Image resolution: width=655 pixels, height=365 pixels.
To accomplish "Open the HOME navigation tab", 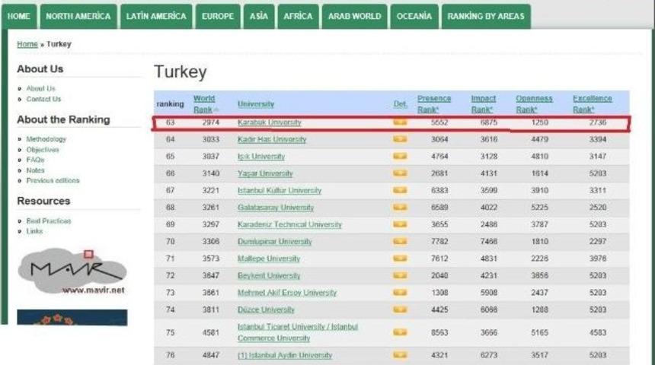I will point(19,16).
